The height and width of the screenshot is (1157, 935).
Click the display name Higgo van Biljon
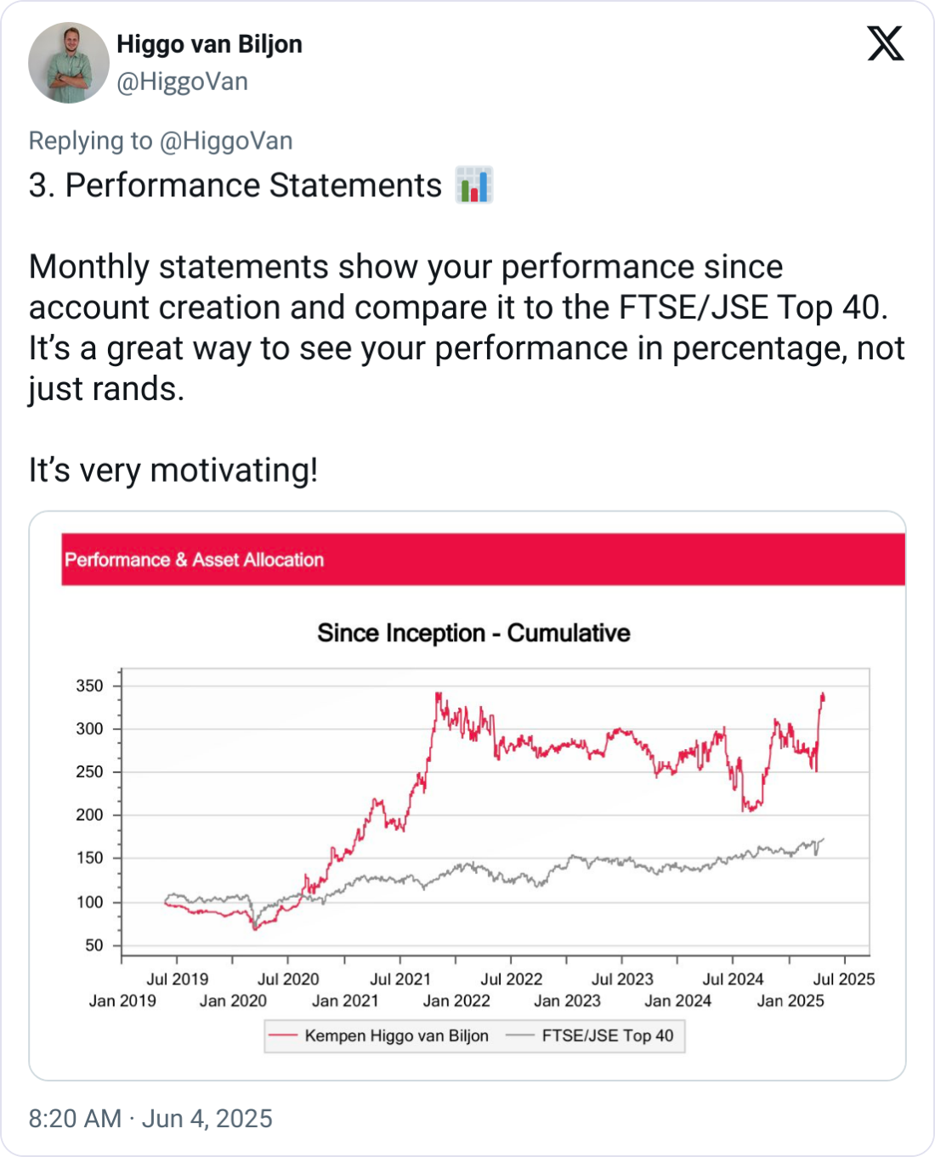point(209,44)
